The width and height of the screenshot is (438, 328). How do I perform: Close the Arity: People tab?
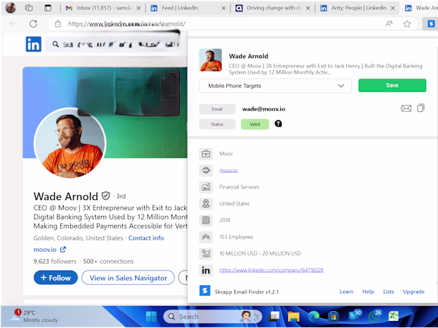click(x=393, y=8)
